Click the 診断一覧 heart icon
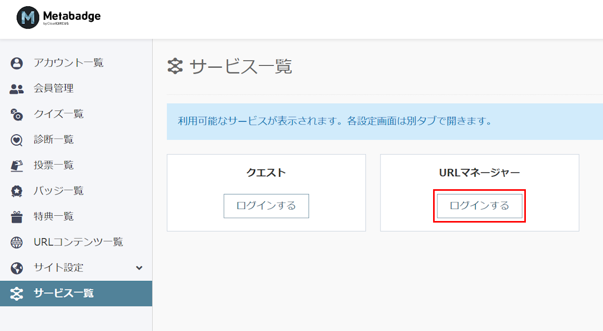This screenshot has width=603, height=331. pyautogui.click(x=17, y=140)
